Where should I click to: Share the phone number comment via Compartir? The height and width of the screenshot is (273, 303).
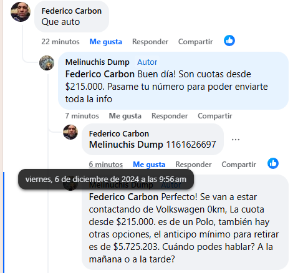tap(239, 165)
